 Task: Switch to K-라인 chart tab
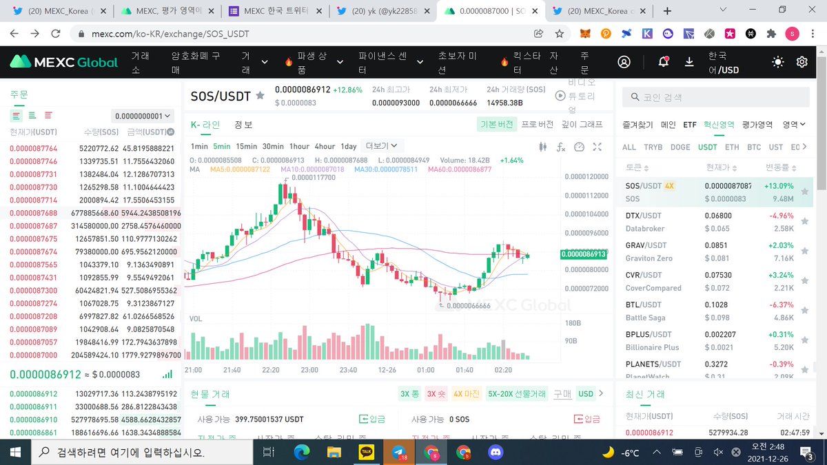point(205,125)
